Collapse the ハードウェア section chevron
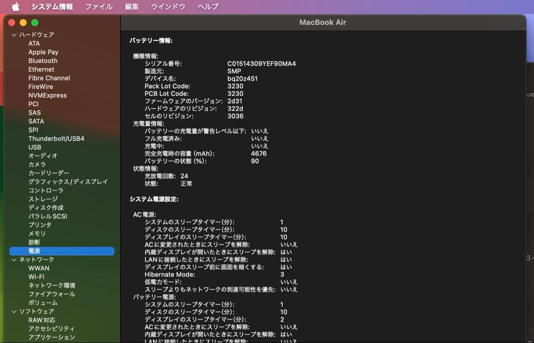This screenshot has height=343, width=534. coord(13,35)
